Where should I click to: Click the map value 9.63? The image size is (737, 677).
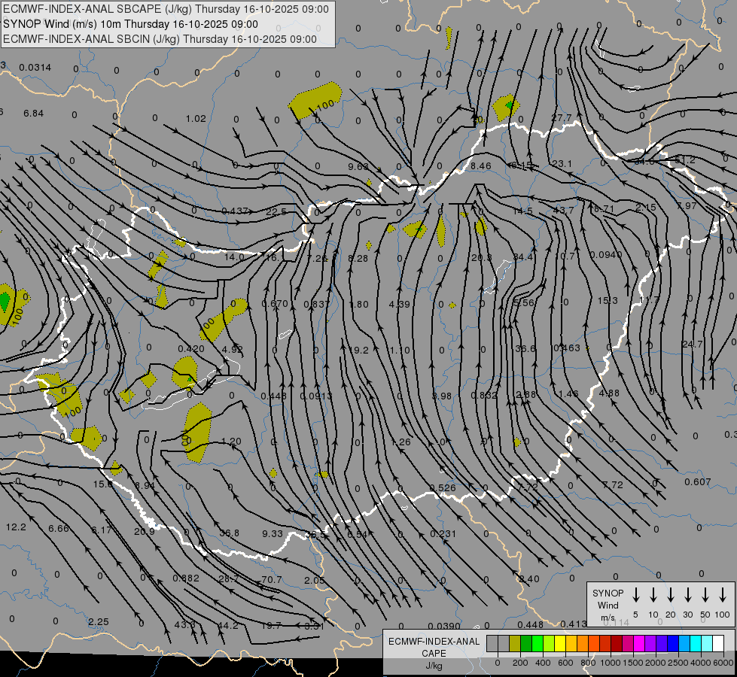pos(358,167)
